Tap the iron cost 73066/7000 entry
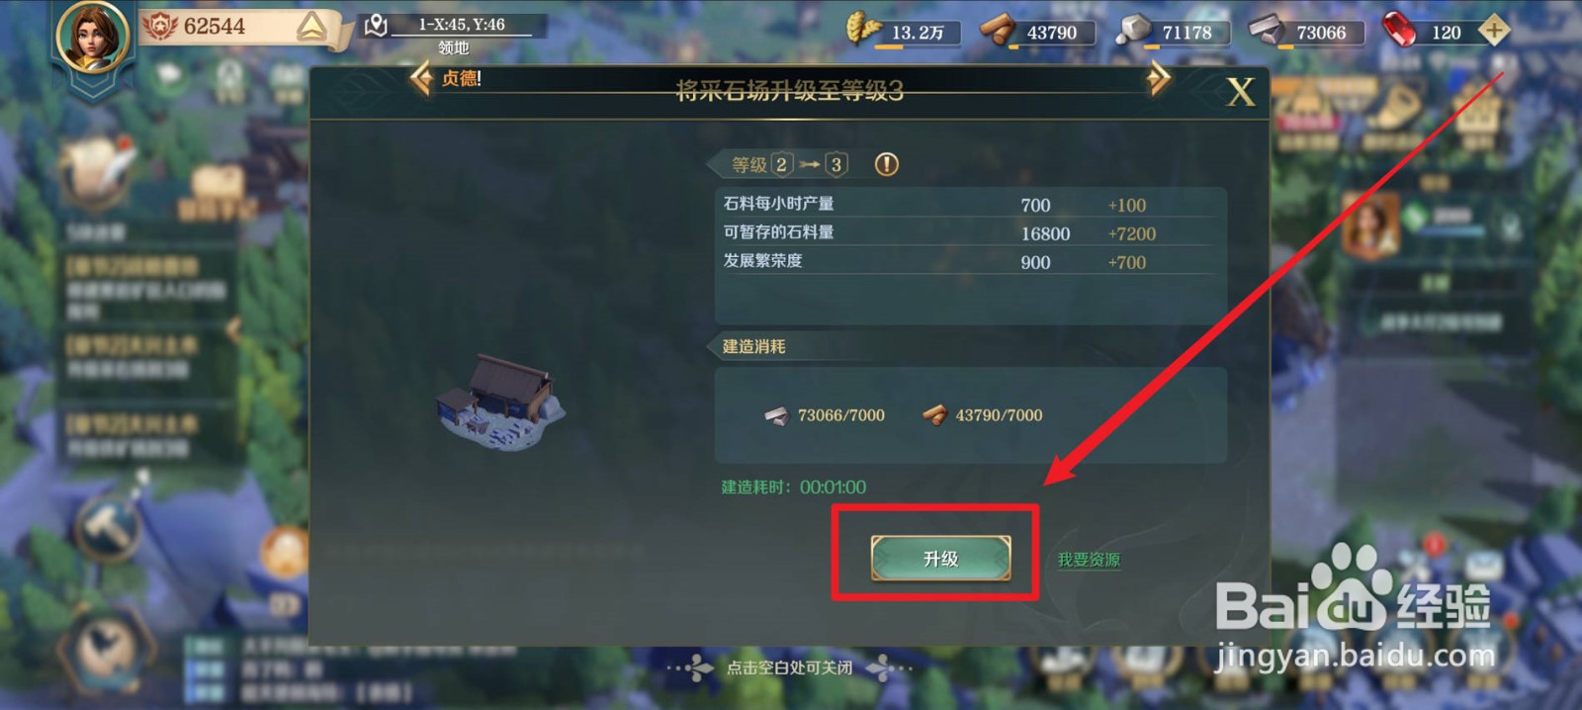 tap(825, 415)
